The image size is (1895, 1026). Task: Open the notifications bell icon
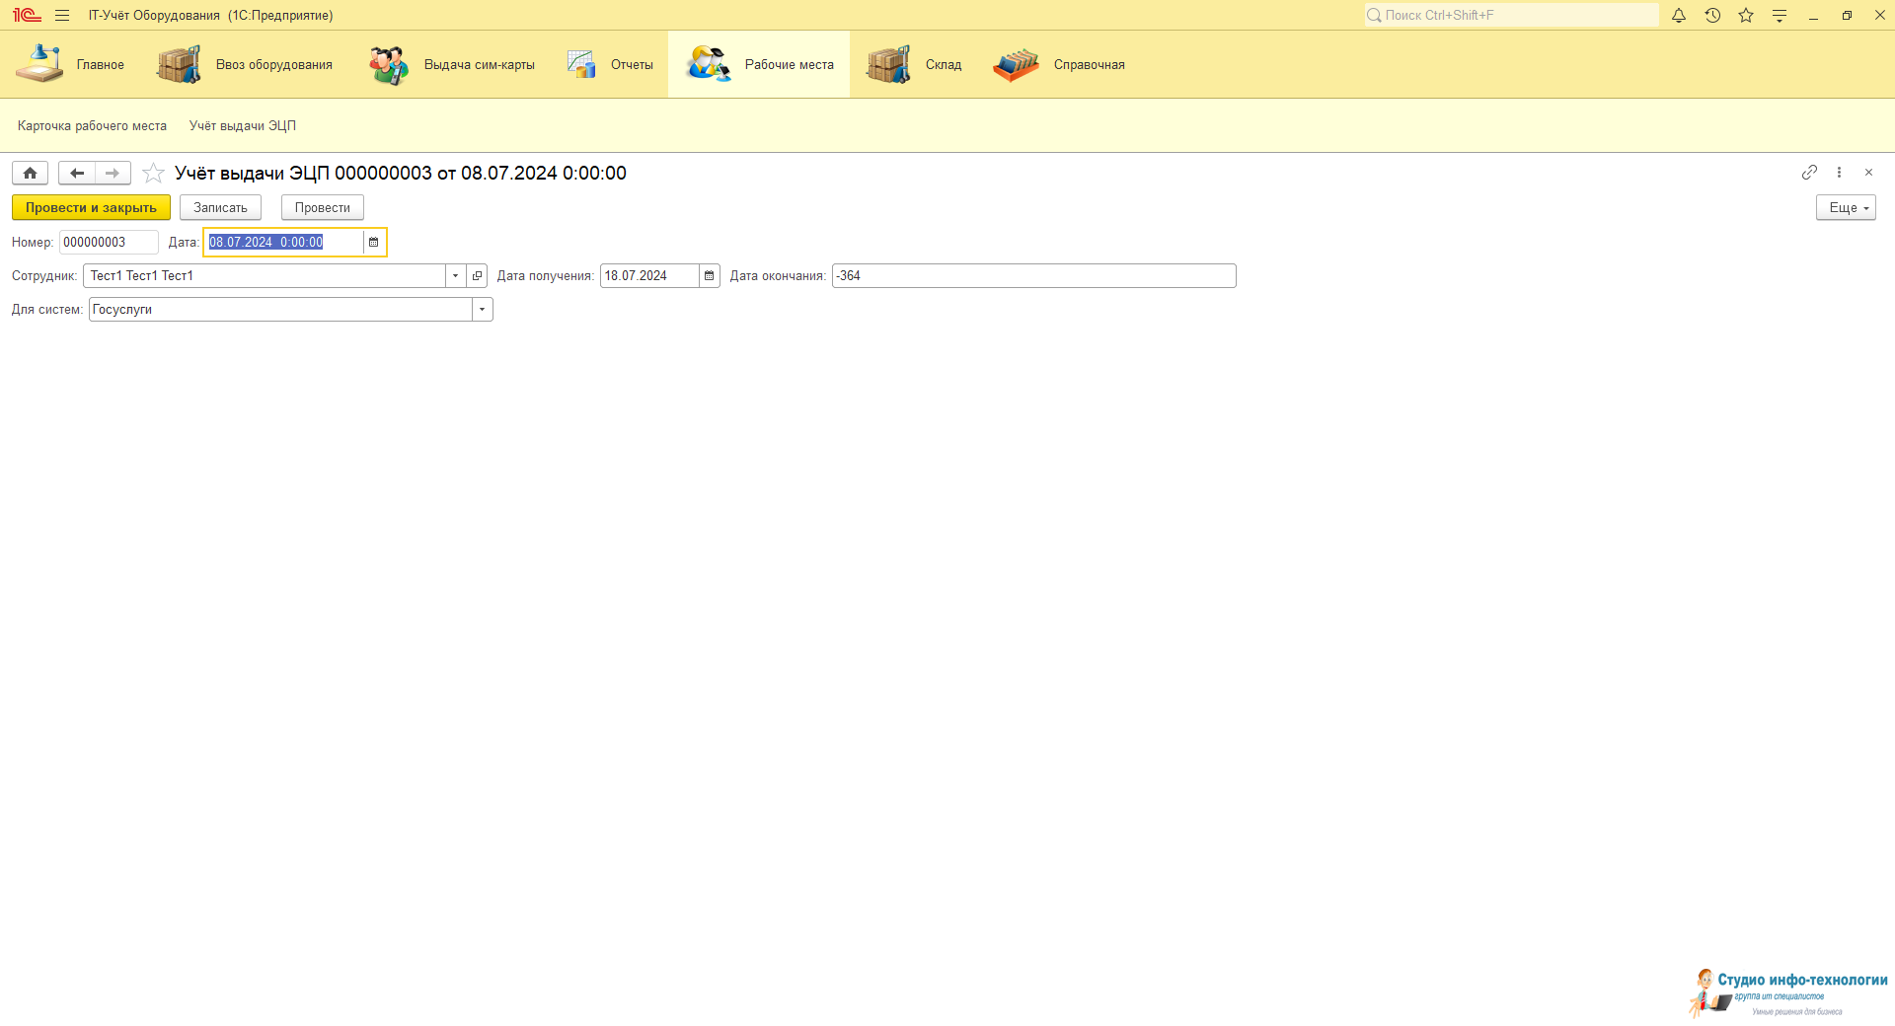point(1678,16)
